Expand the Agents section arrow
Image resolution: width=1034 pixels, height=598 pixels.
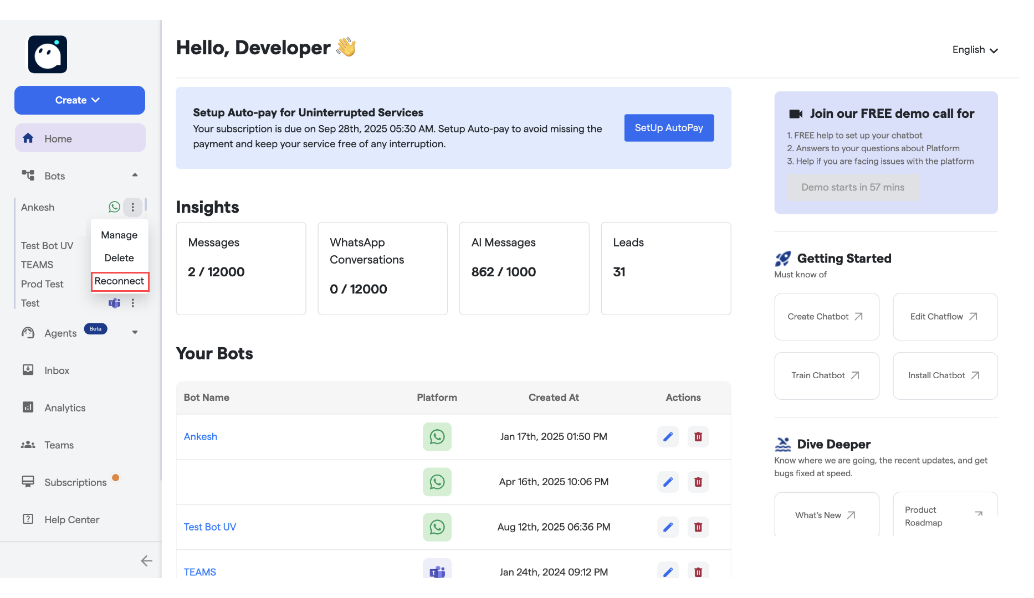pyautogui.click(x=135, y=333)
